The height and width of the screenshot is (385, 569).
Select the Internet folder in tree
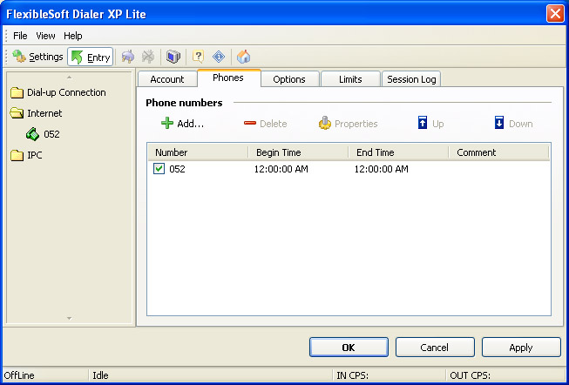pos(37,113)
